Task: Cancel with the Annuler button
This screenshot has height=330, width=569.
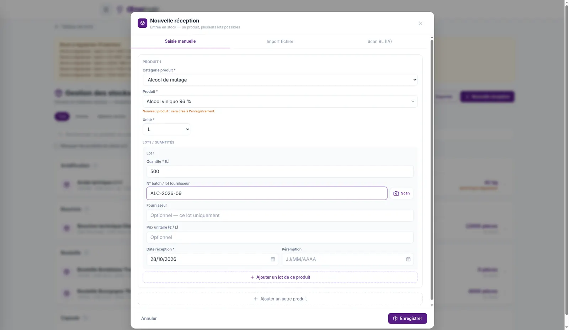Action: (149, 319)
